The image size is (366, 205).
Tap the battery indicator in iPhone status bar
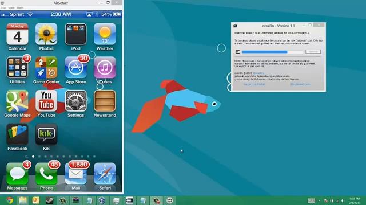pos(117,14)
